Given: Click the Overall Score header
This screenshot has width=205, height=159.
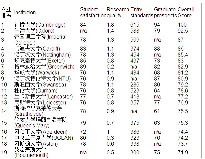Looking at the screenshot, I should tap(186, 13).
